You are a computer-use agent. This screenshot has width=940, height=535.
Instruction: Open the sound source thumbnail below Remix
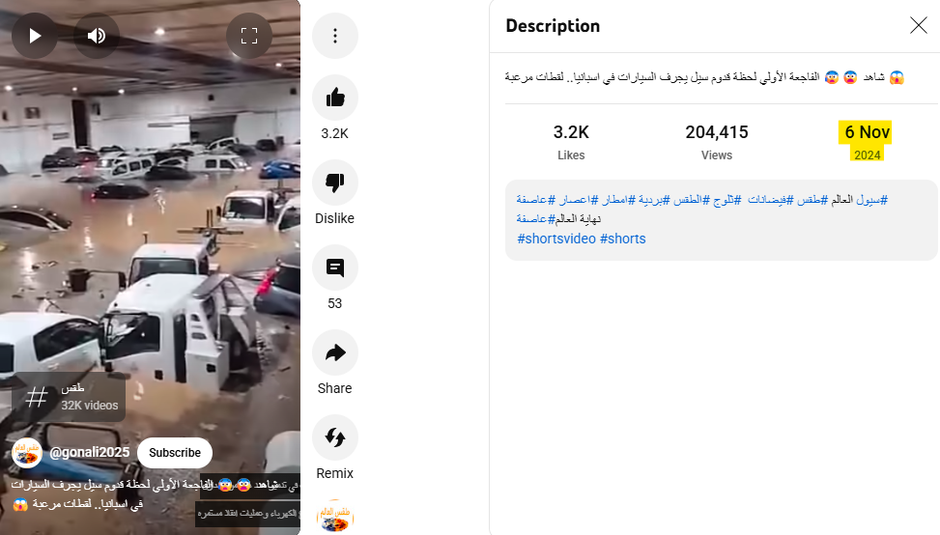[x=335, y=516]
